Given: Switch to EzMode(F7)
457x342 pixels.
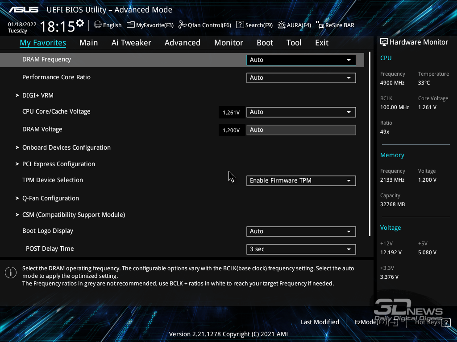Looking at the screenshot, I should [376, 322].
